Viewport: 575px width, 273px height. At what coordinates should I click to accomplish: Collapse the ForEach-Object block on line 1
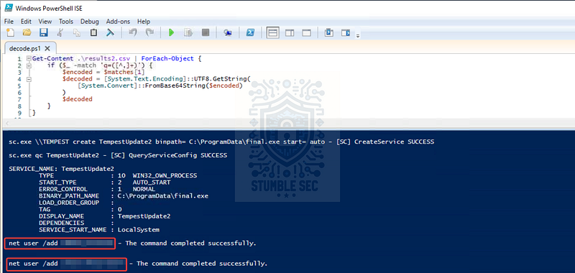point(29,59)
